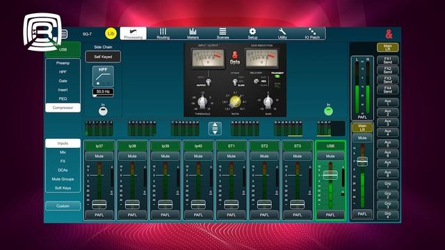
Task: Select HPF in processing list
Action: 63,72
